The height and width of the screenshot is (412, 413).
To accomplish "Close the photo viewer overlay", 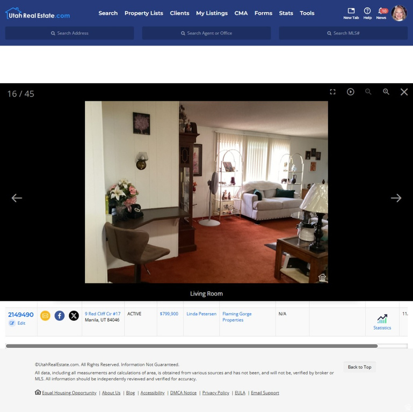I will (x=404, y=92).
